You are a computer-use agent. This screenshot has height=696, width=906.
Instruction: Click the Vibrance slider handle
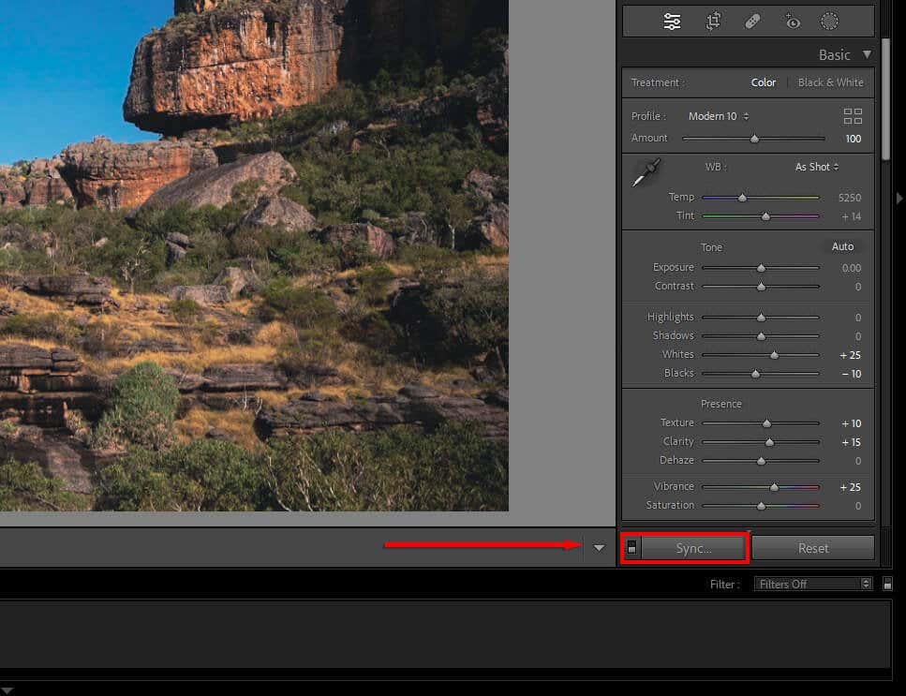click(x=774, y=487)
